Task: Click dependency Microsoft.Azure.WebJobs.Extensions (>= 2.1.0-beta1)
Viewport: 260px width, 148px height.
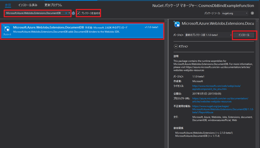Action: coord(204,133)
